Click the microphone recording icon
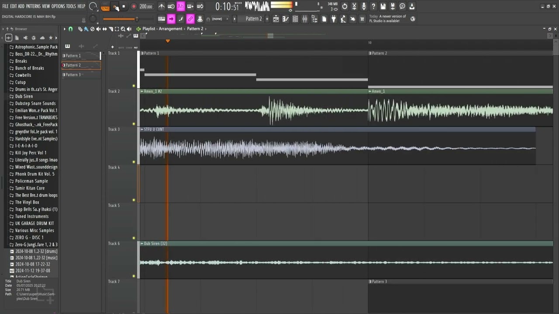 364,6
